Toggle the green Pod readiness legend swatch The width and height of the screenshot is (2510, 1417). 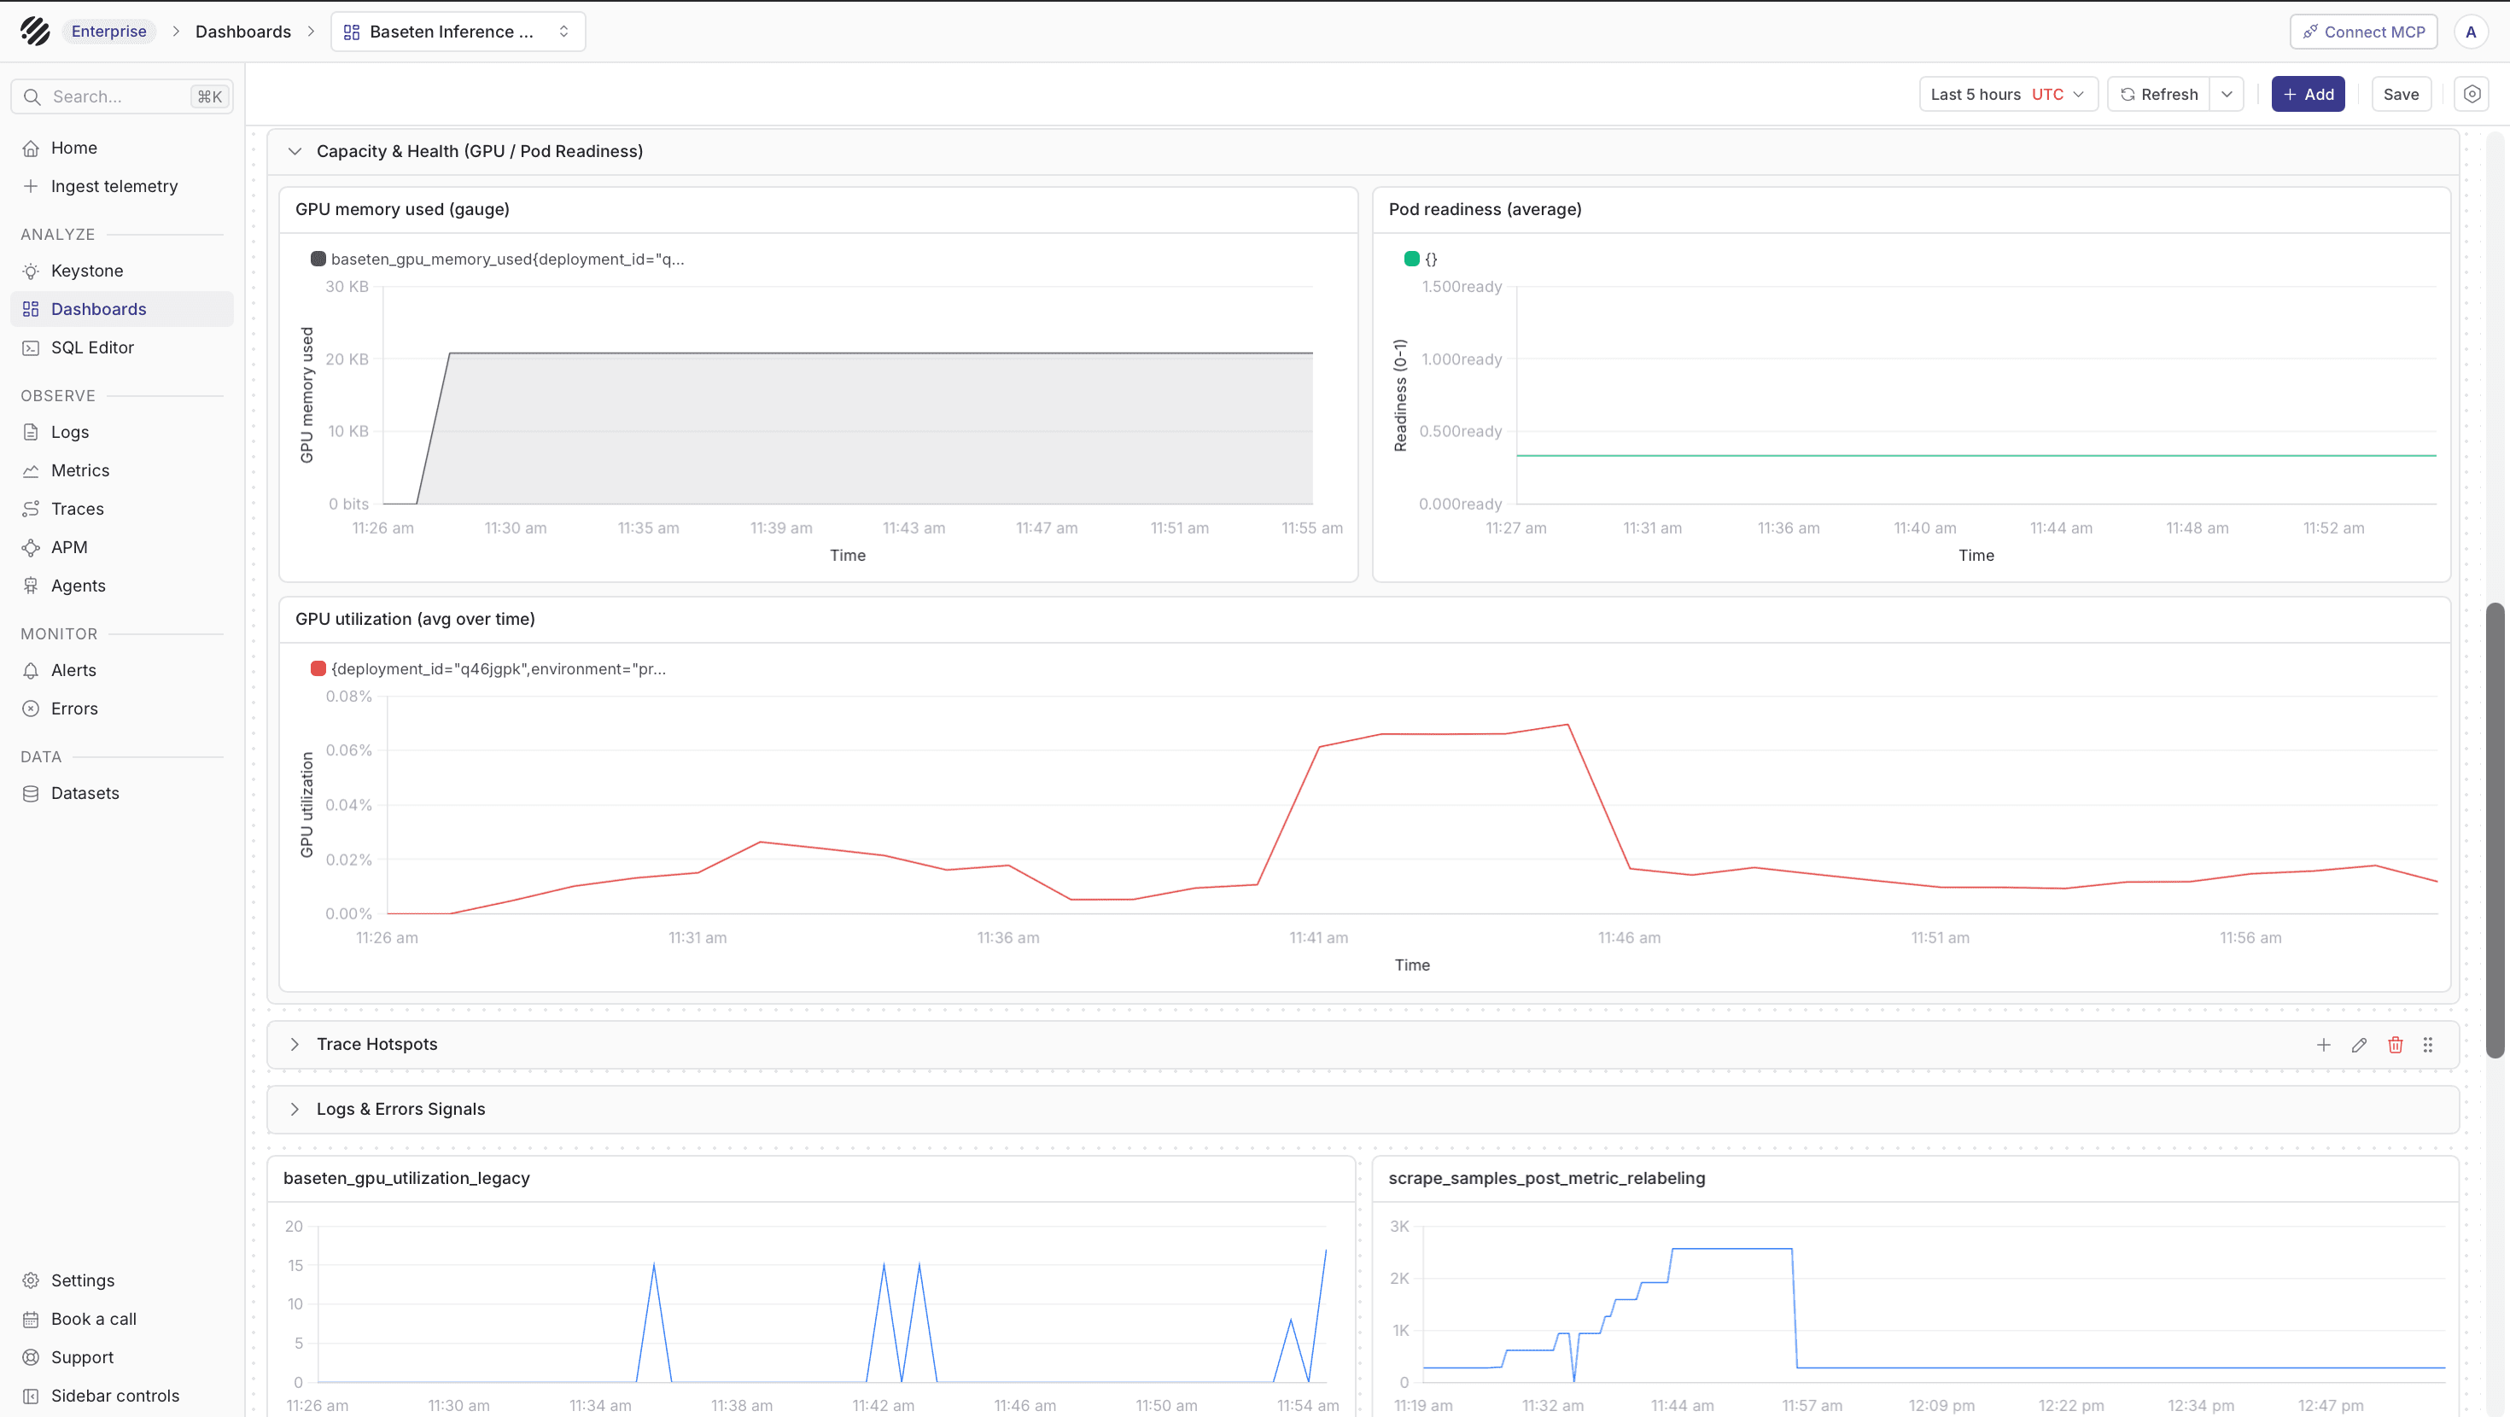pyautogui.click(x=1411, y=259)
